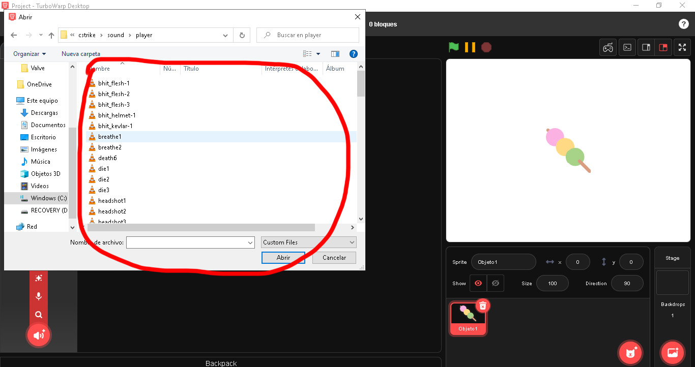Stop the project with red stop icon
Screen dimensions: 695x367
pyautogui.click(x=486, y=47)
